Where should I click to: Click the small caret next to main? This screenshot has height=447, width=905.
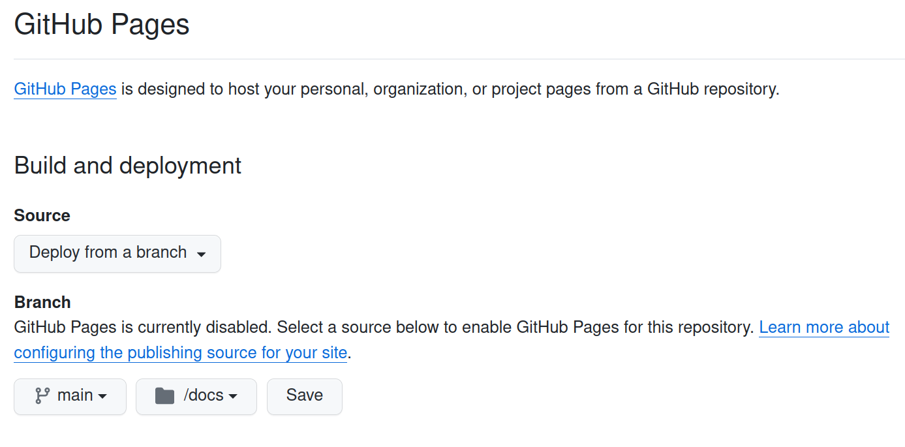tap(102, 397)
